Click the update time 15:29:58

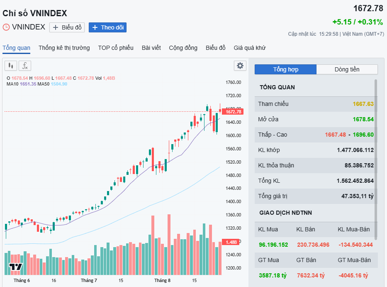point(329,34)
